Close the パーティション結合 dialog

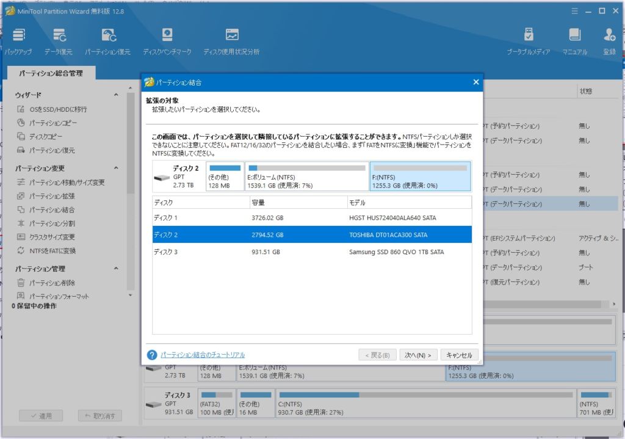tap(475, 82)
